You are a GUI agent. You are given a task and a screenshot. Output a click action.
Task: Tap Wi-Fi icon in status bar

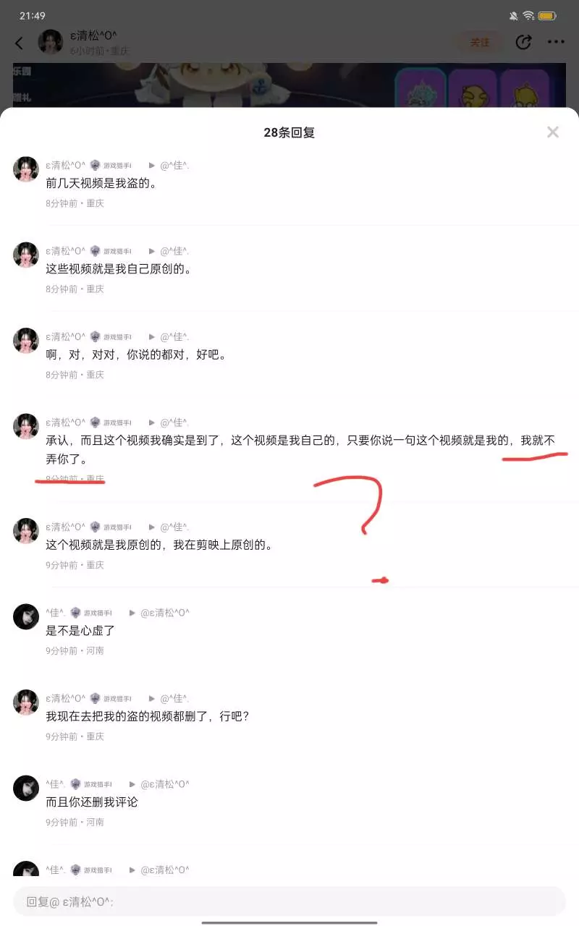tap(528, 15)
